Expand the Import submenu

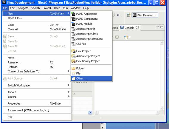pyautogui.click(x=69, y=92)
